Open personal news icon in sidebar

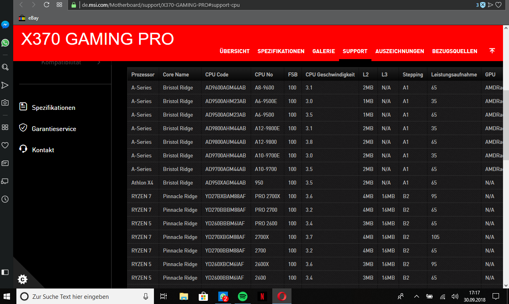click(x=5, y=163)
